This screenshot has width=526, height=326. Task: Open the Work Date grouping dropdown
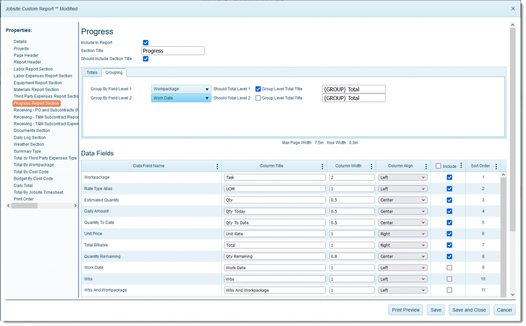[181, 98]
